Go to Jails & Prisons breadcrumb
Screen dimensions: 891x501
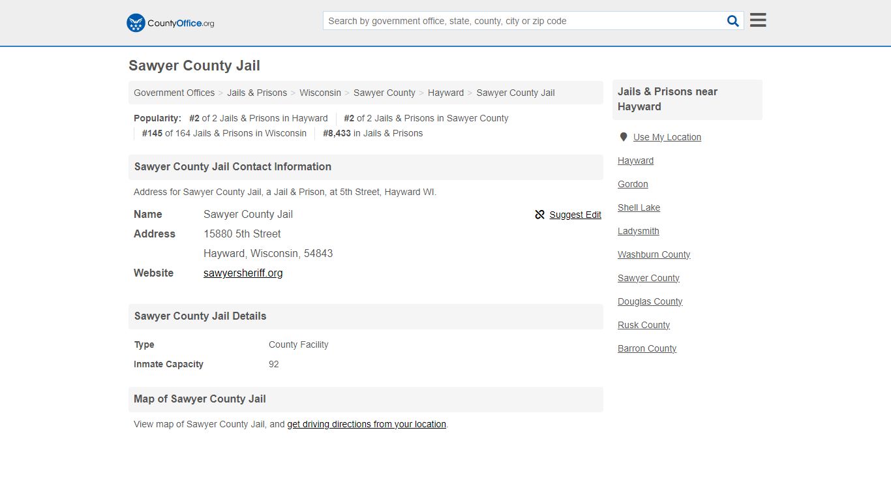[257, 93]
